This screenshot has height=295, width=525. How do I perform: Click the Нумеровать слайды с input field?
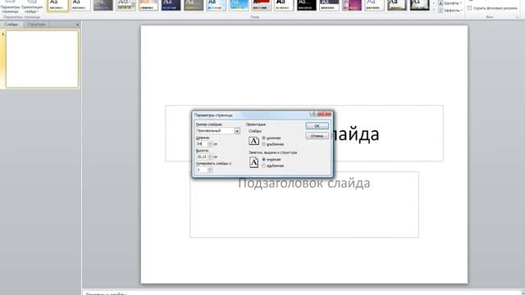click(x=202, y=170)
